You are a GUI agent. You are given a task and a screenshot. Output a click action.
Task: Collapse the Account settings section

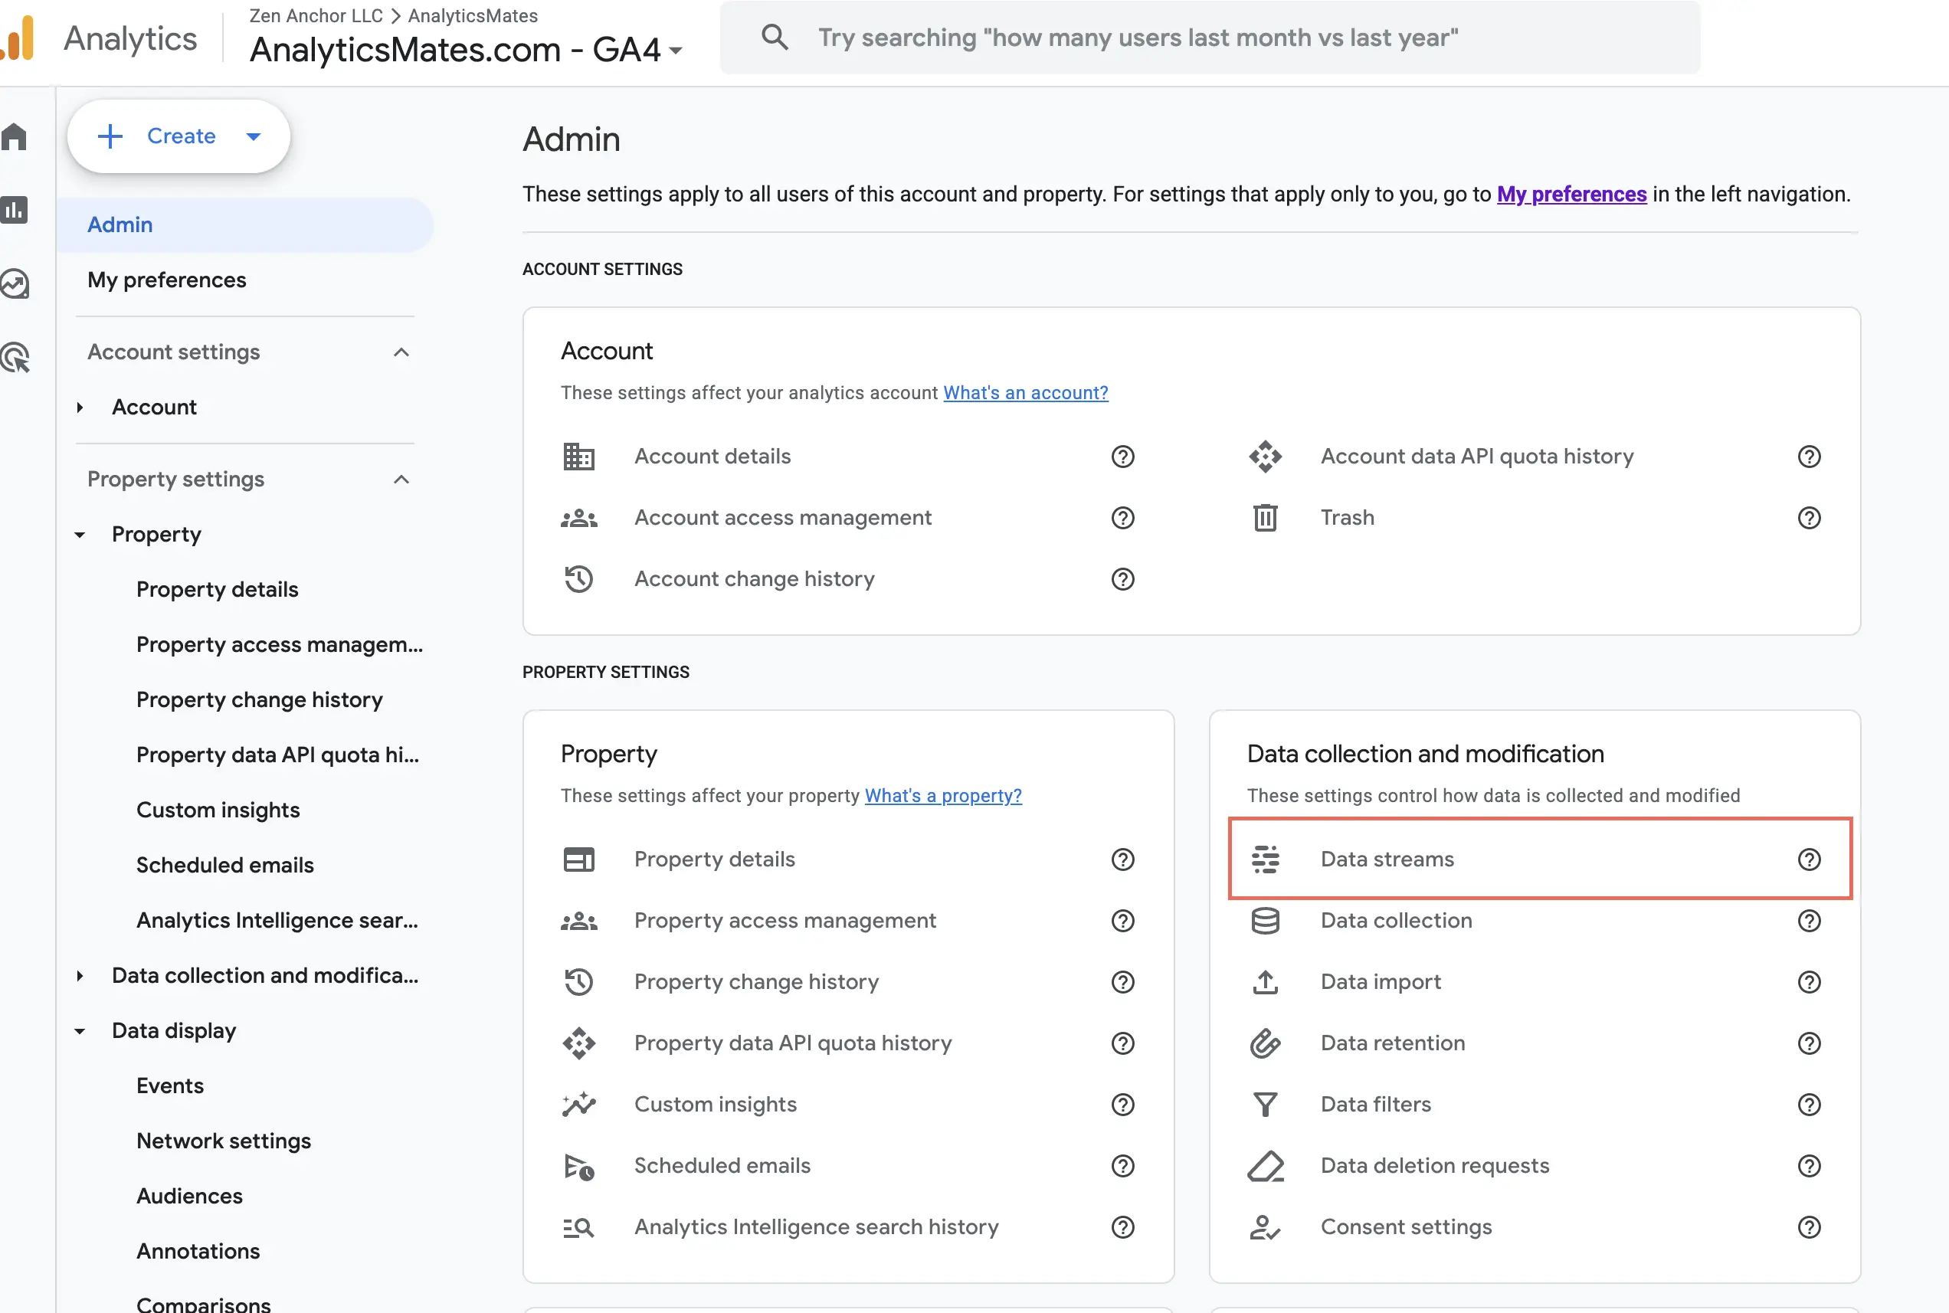point(401,352)
